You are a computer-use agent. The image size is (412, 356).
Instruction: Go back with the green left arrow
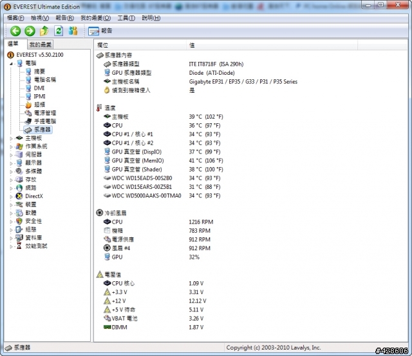(x=15, y=31)
